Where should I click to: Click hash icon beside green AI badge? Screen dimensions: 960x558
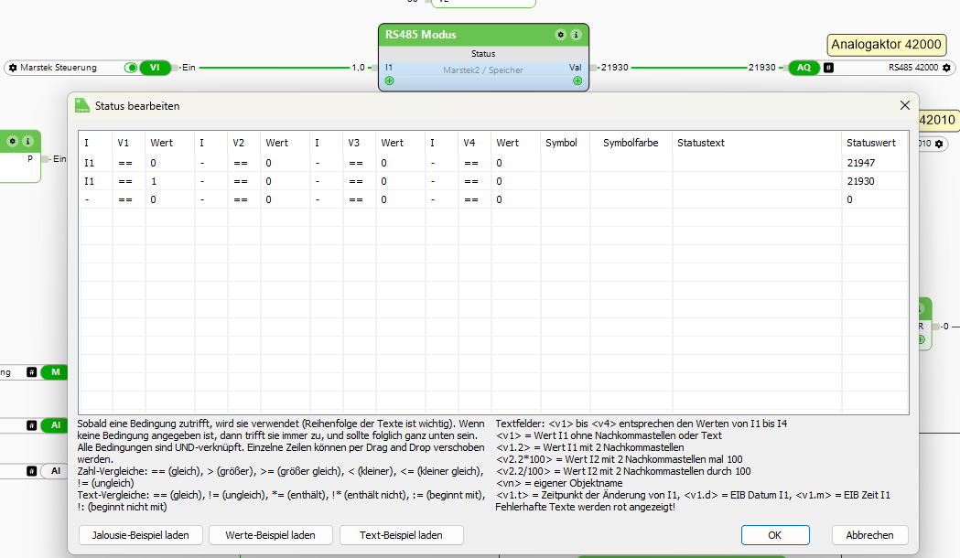(x=32, y=425)
